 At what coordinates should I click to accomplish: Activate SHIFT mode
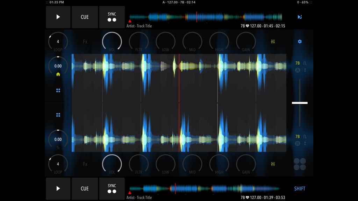(300, 188)
